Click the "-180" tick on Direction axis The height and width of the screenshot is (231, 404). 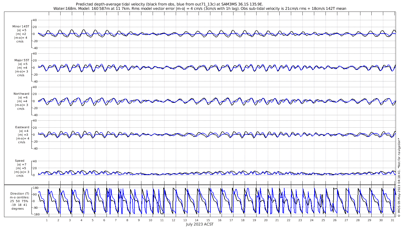[36, 214]
